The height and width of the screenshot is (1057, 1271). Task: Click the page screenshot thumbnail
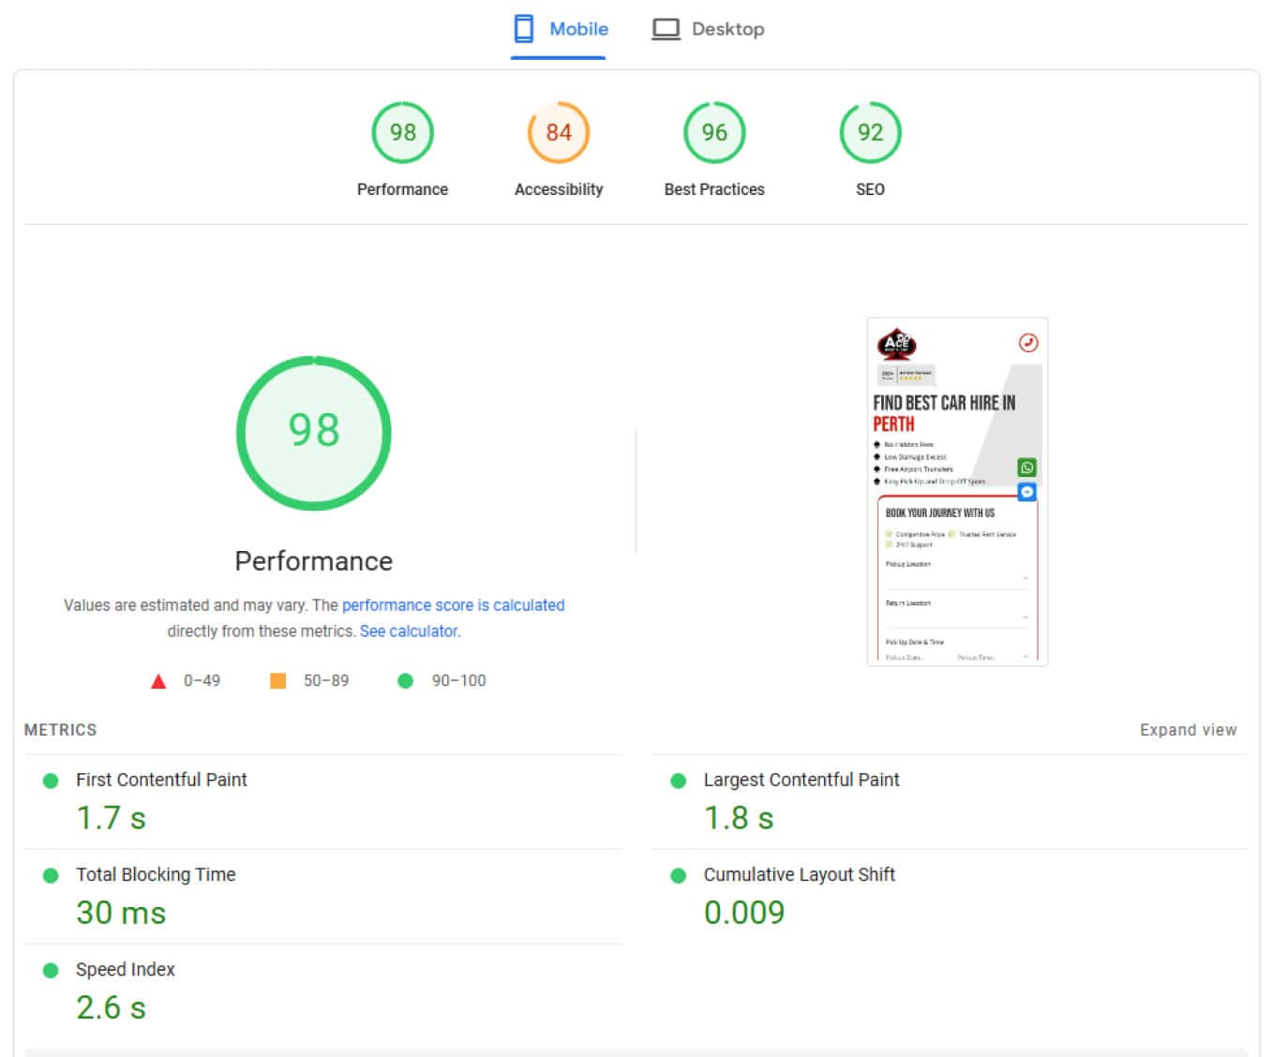(957, 492)
